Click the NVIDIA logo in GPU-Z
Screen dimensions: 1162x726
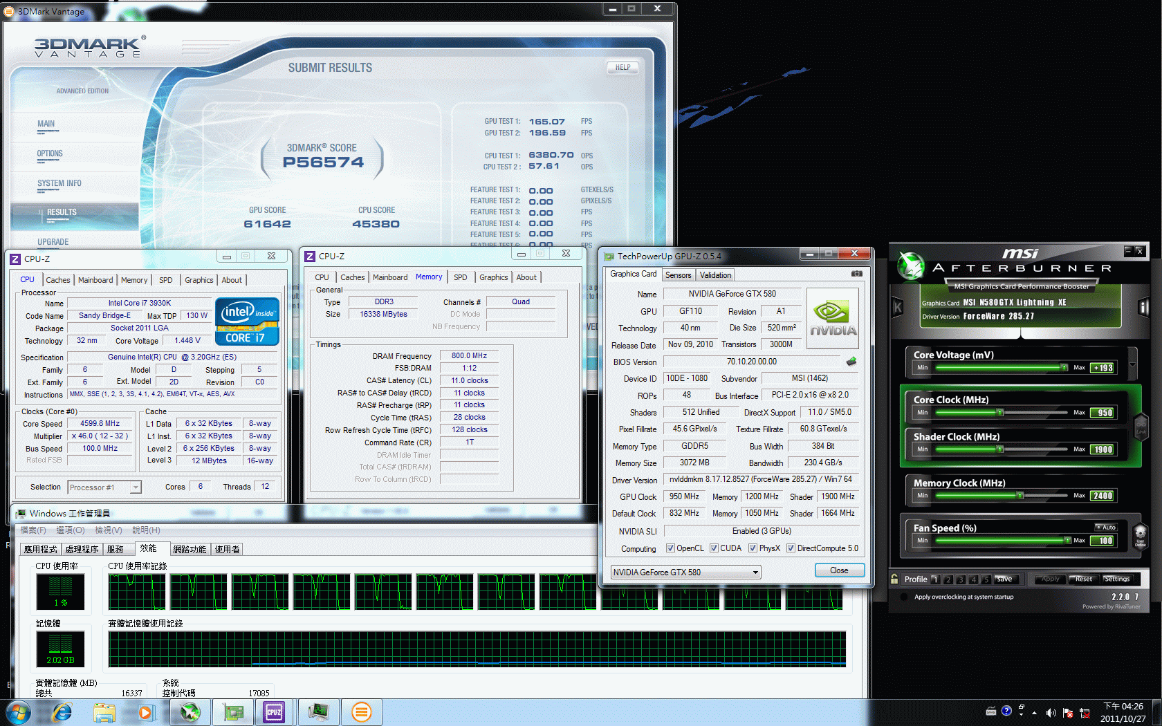click(x=833, y=318)
